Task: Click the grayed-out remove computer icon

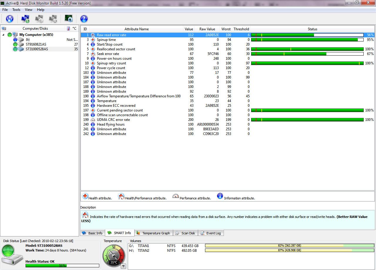Action: [53, 19]
